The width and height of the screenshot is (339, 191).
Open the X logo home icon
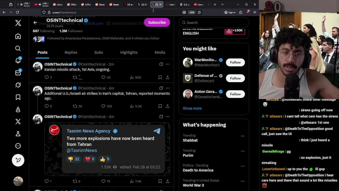(x=18, y=23)
